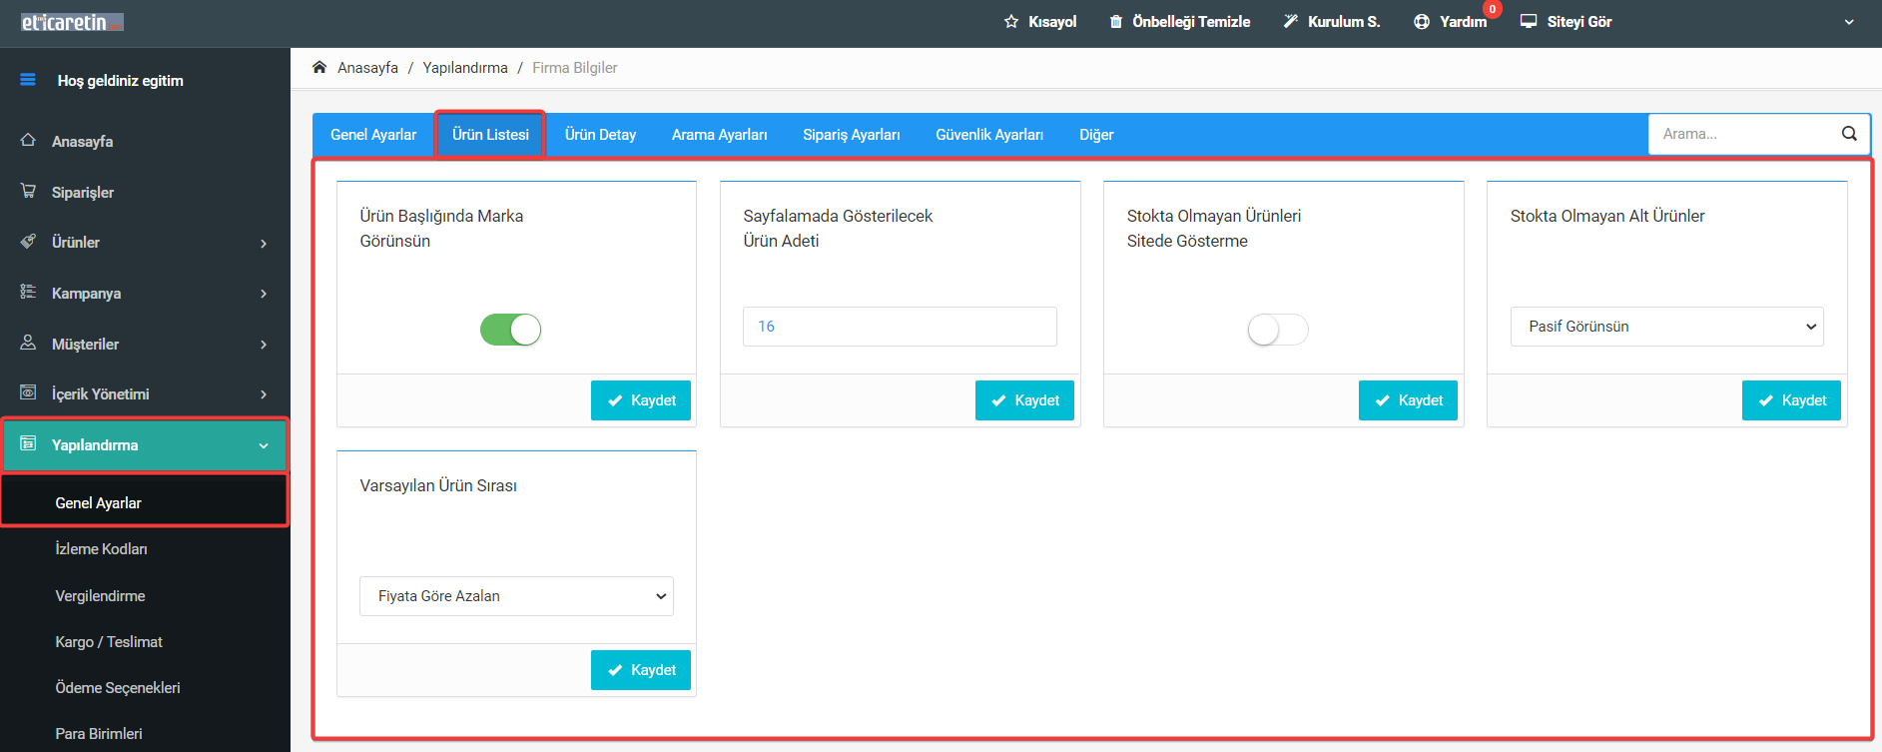The image size is (1882, 752).
Task: Click the Kısayol star icon
Action: click(x=1011, y=22)
